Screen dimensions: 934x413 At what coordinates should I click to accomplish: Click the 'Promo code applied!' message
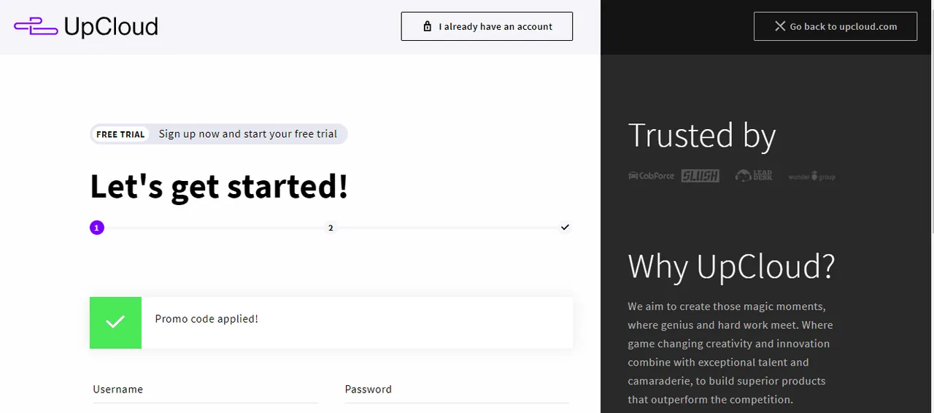tap(207, 319)
